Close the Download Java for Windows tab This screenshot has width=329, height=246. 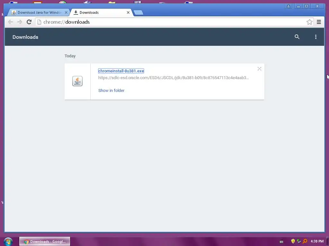(x=66, y=12)
